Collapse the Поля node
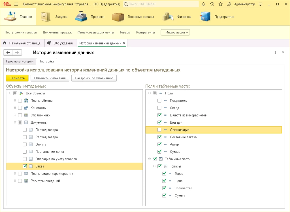Viewport: 290px width, 212px height. click(x=150, y=93)
